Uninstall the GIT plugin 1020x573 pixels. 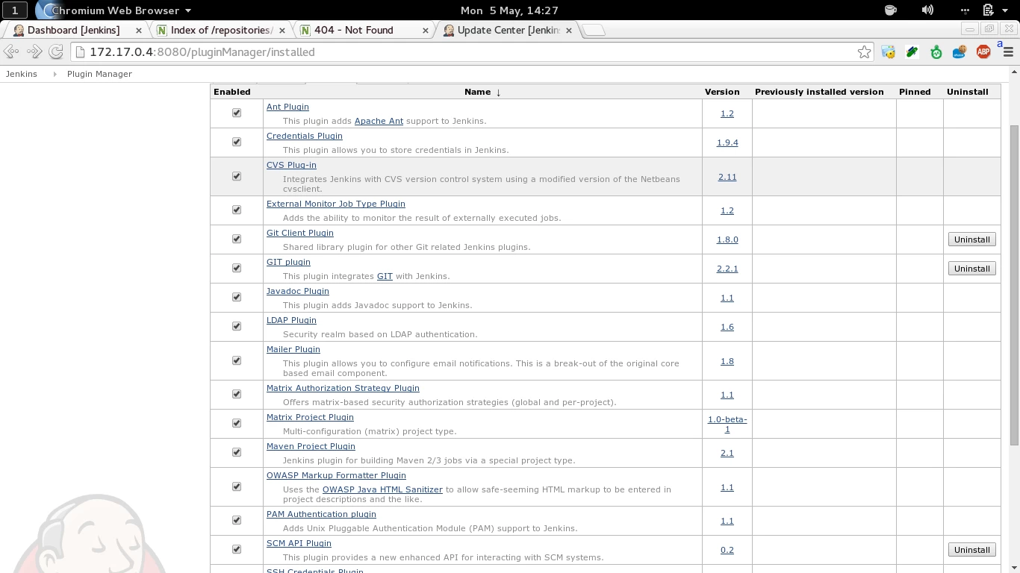coord(971,269)
